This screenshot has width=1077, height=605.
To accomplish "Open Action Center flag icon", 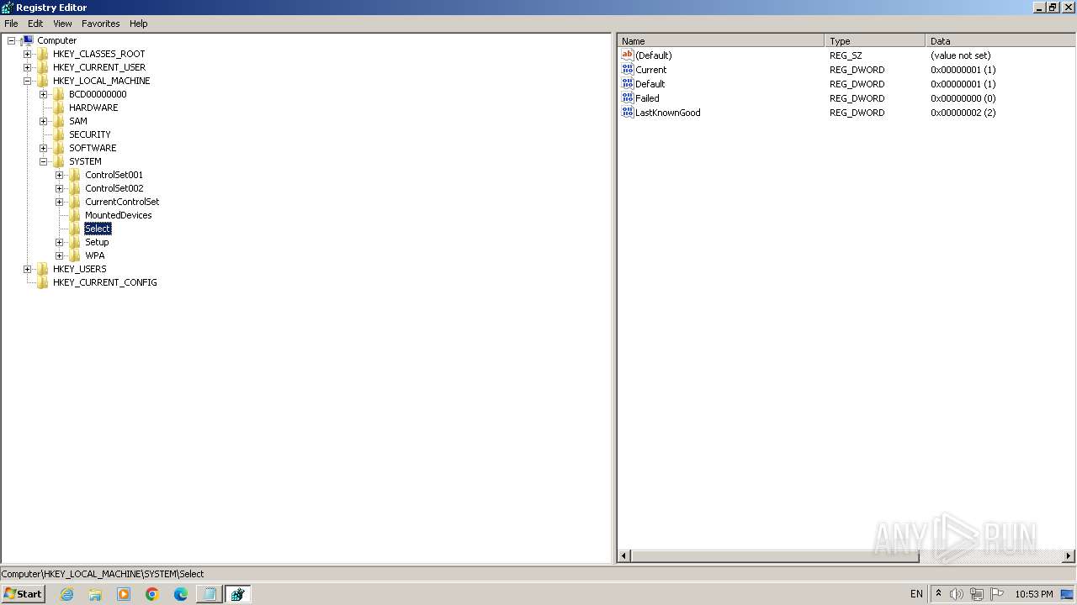I will (x=997, y=594).
